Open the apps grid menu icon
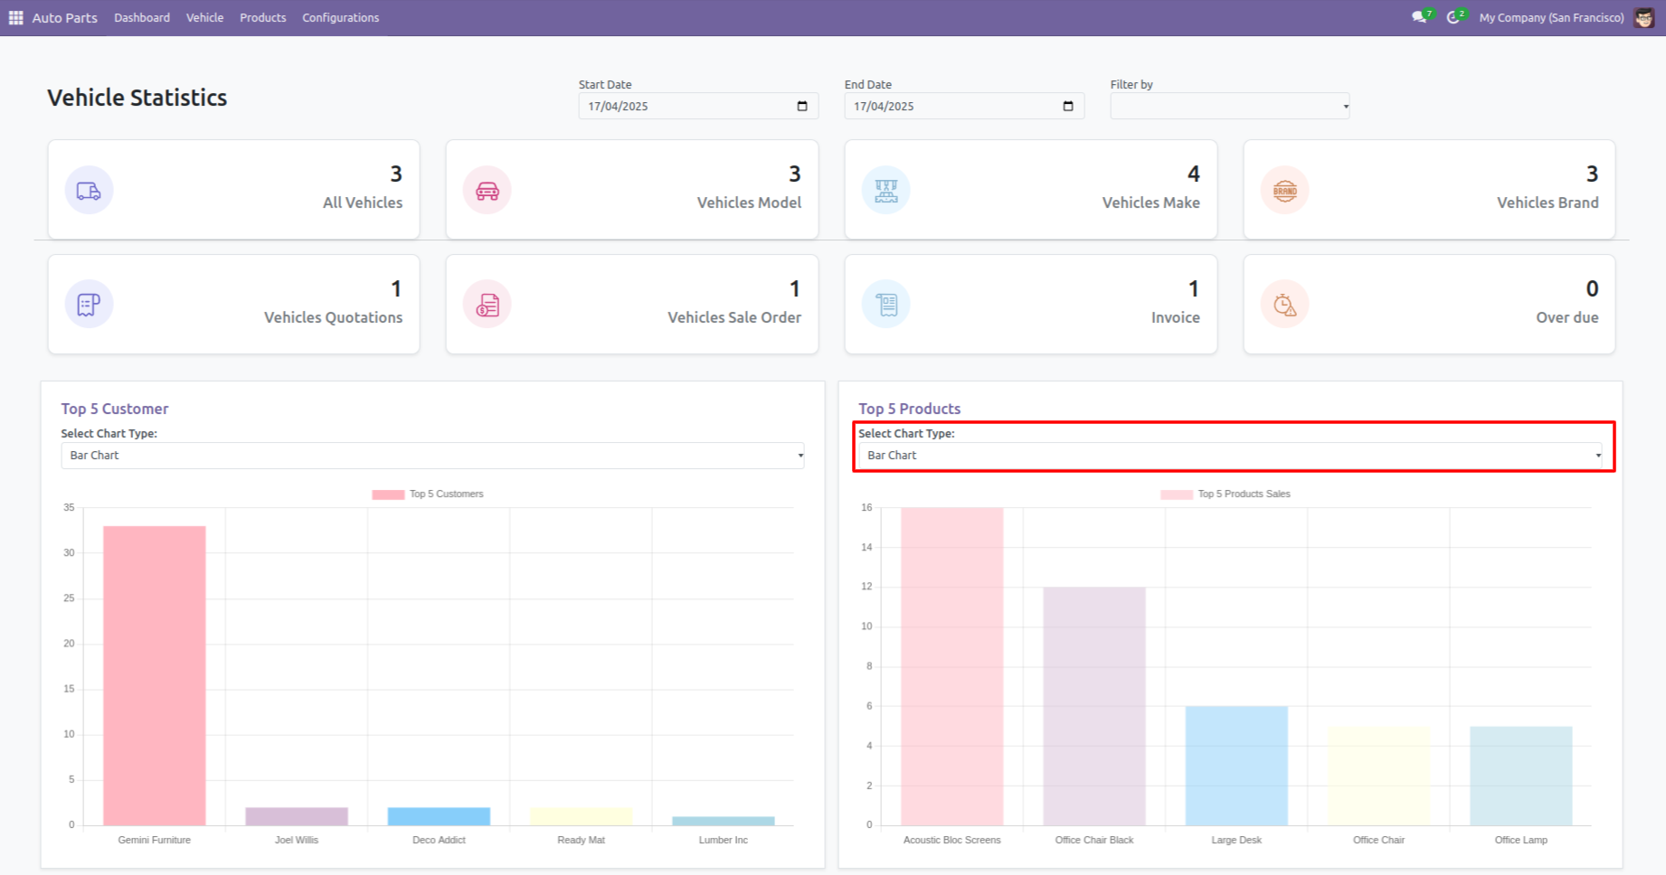This screenshot has width=1666, height=875. click(x=15, y=18)
